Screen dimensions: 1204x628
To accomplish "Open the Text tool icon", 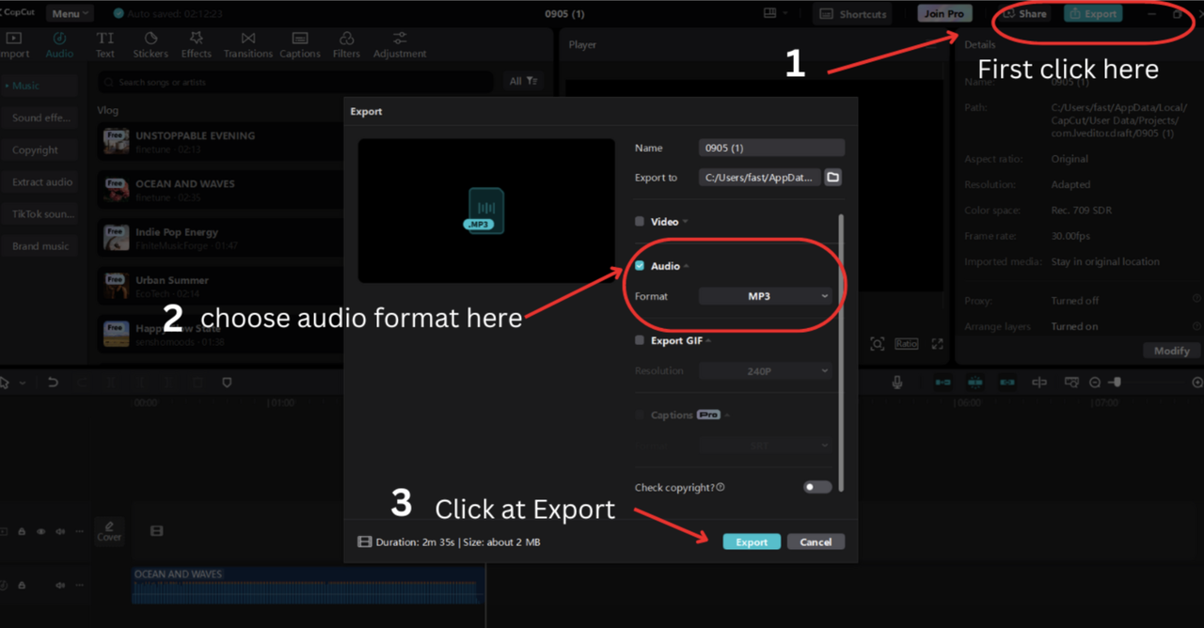I will click(105, 39).
